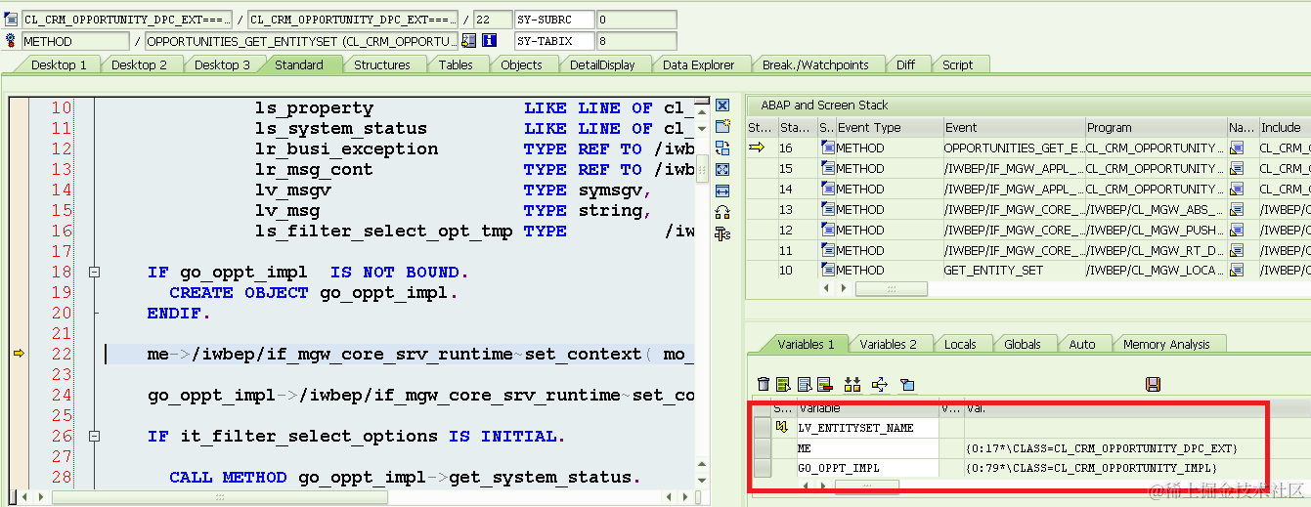Image resolution: width=1311 pixels, height=507 pixels.
Task: Click the METHOD icon in stack level 10 row
Action: (827, 271)
